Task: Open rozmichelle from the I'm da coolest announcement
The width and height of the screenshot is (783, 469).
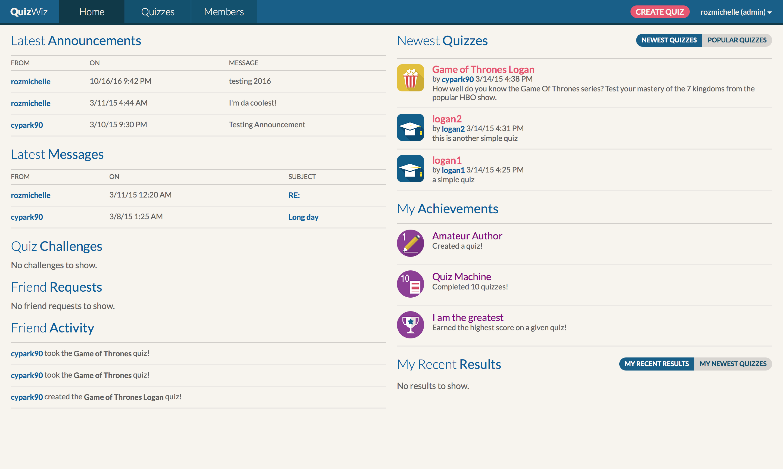Action: [x=31, y=103]
